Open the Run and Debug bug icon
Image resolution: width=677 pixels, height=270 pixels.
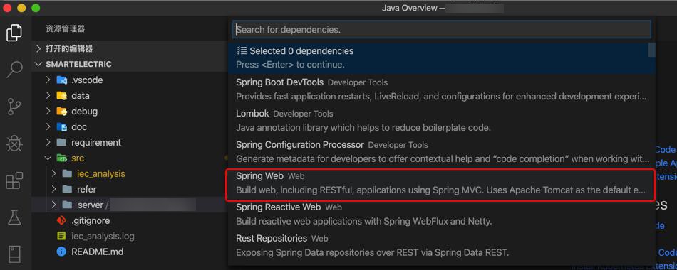click(14, 144)
